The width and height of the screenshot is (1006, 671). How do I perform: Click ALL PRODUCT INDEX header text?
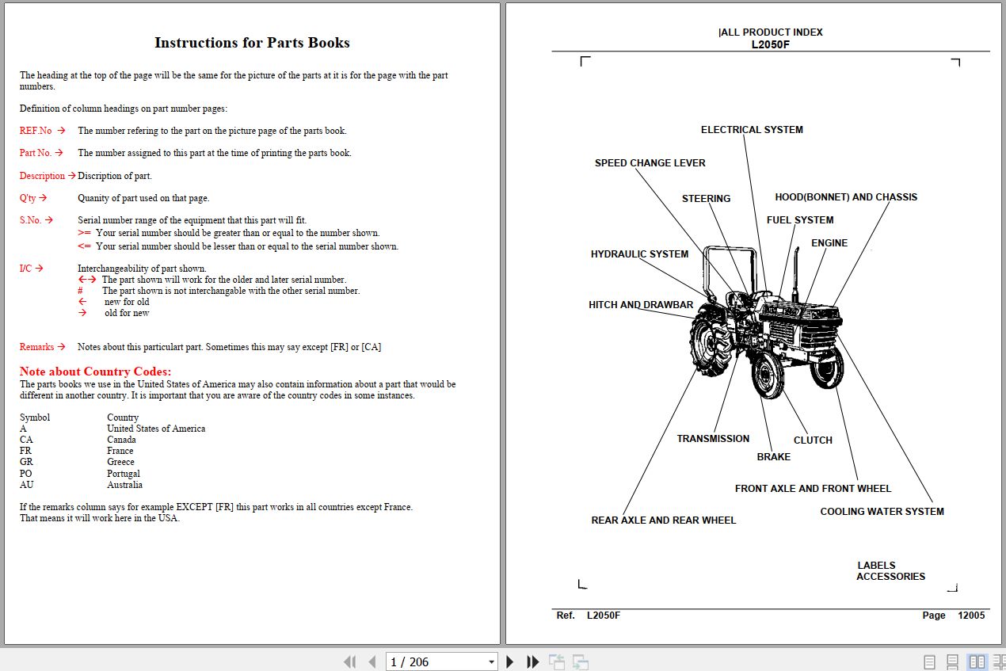coord(772,32)
